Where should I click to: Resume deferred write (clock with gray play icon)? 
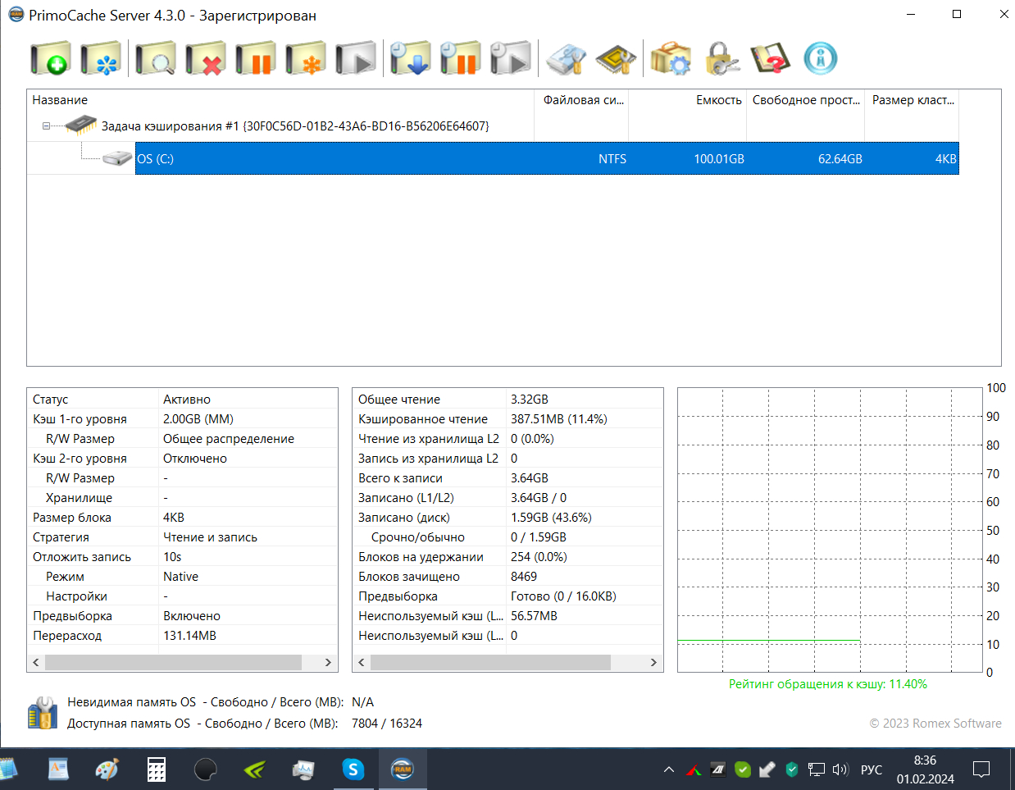tap(510, 59)
